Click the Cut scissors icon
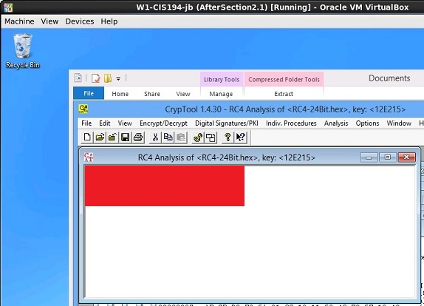The image size is (424, 306). [155, 137]
